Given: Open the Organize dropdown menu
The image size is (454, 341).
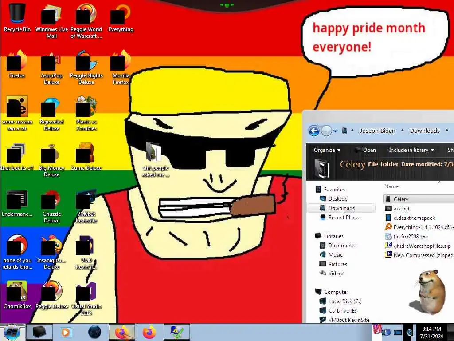Looking at the screenshot, I should 327,150.
